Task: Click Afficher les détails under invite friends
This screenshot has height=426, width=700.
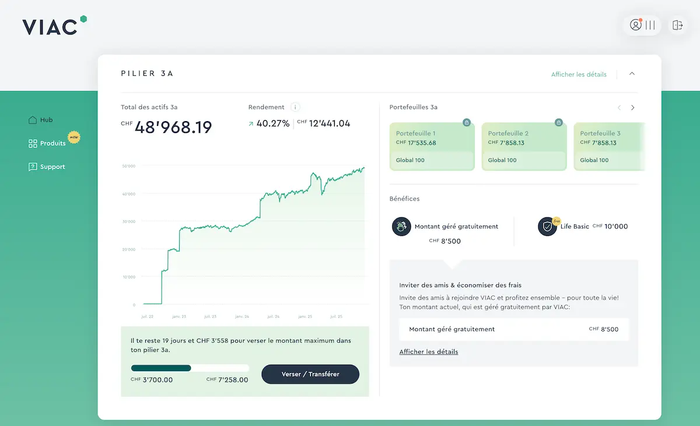Action: (x=429, y=352)
